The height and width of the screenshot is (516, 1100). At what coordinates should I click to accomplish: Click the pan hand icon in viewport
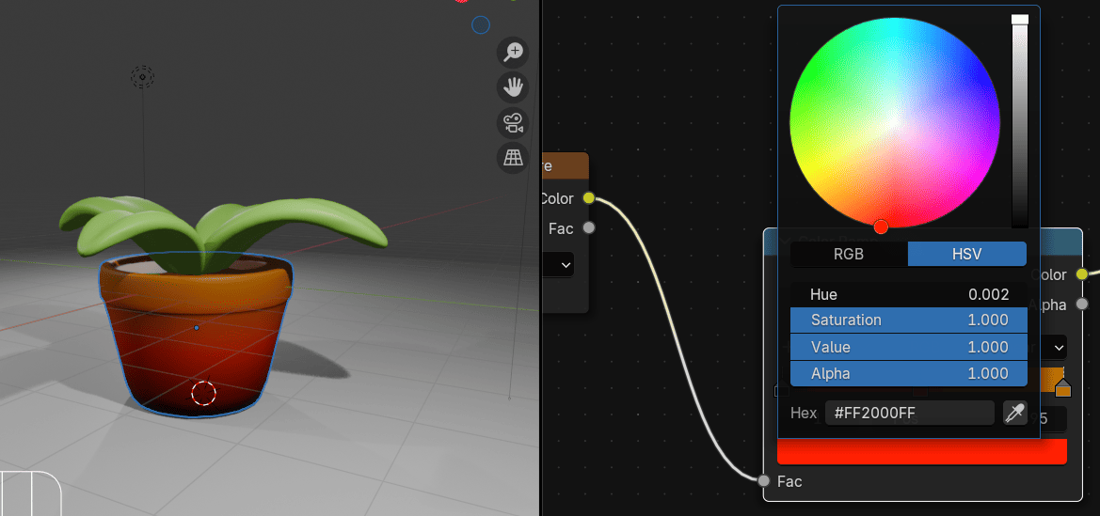(513, 87)
